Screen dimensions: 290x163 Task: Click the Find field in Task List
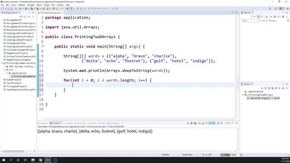pos(251,20)
